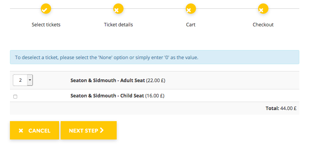Click the Ticket details step circle icon
310x149 pixels.
click(118, 9)
